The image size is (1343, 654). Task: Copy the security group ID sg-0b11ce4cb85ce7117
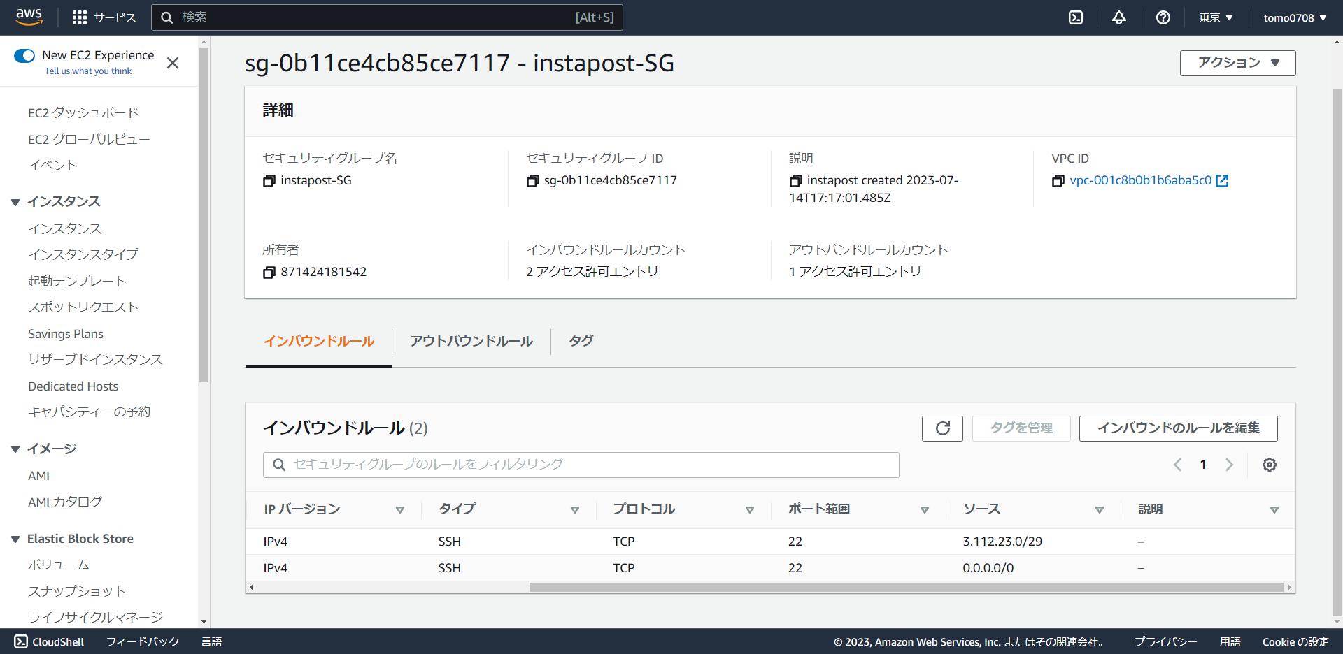click(x=532, y=180)
